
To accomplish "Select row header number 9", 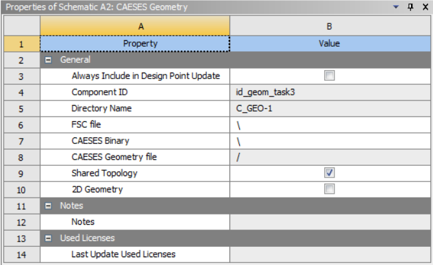I will pyautogui.click(x=21, y=174).
